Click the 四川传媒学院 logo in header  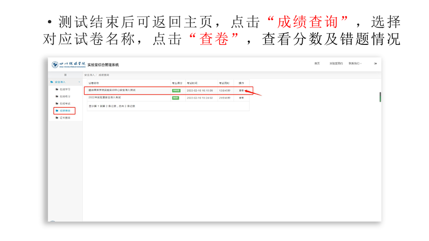[x=69, y=65]
